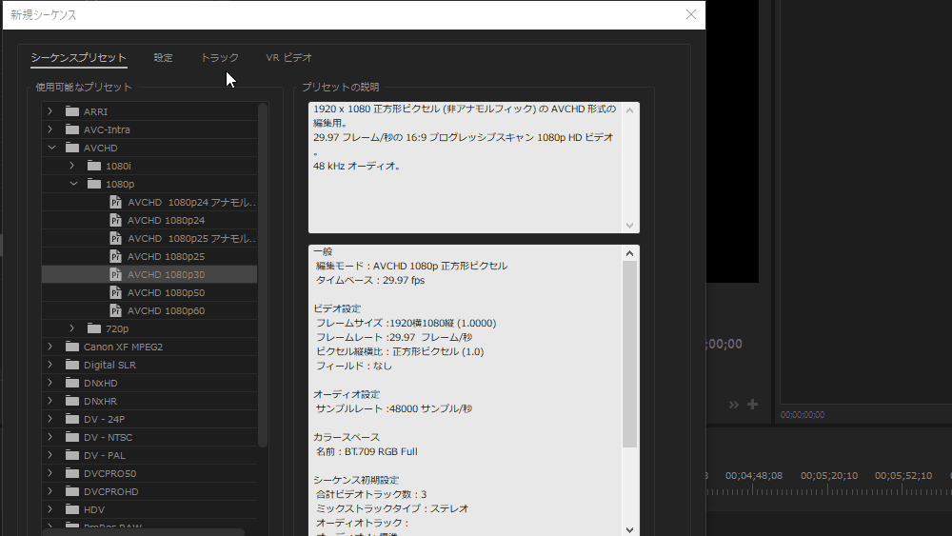Expand the AVC-Intra preset folder
The image size is (952, 536).
(x=50, y=129)
